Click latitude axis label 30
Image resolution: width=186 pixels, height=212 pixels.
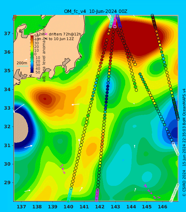tap(7, 164)
